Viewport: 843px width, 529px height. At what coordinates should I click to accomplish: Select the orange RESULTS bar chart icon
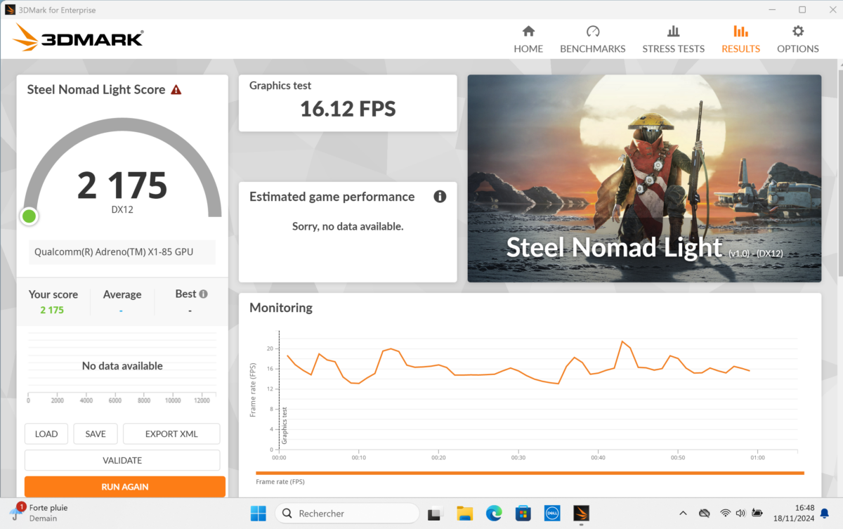tap(740, 32)
